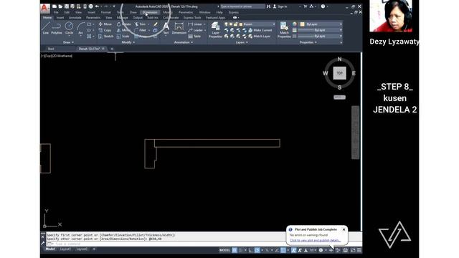Open Layer Properties manager
The height and width of the screenshot is (258, 459).
(x=215, y=30)
